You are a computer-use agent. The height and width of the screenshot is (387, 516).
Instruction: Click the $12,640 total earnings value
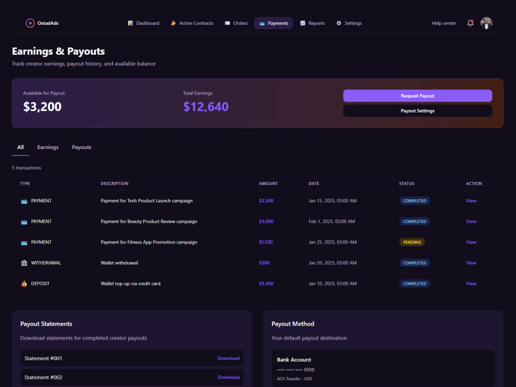pos(206,107)
